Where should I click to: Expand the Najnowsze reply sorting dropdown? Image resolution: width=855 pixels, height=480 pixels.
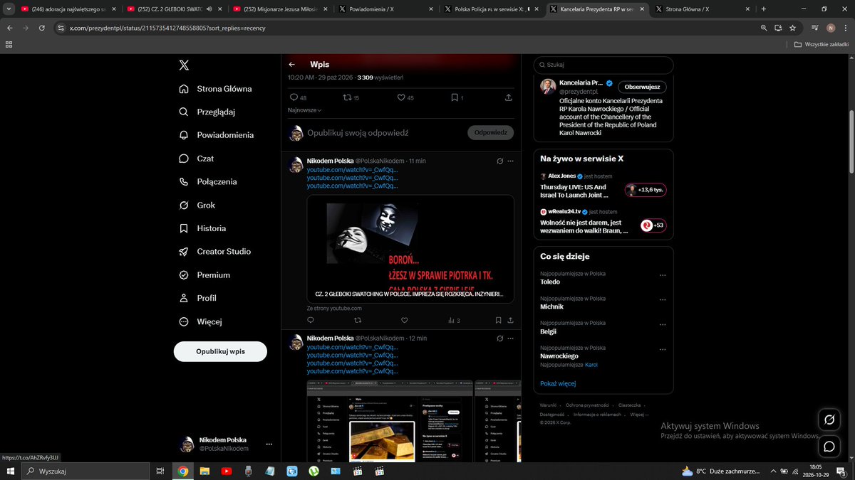304,110
